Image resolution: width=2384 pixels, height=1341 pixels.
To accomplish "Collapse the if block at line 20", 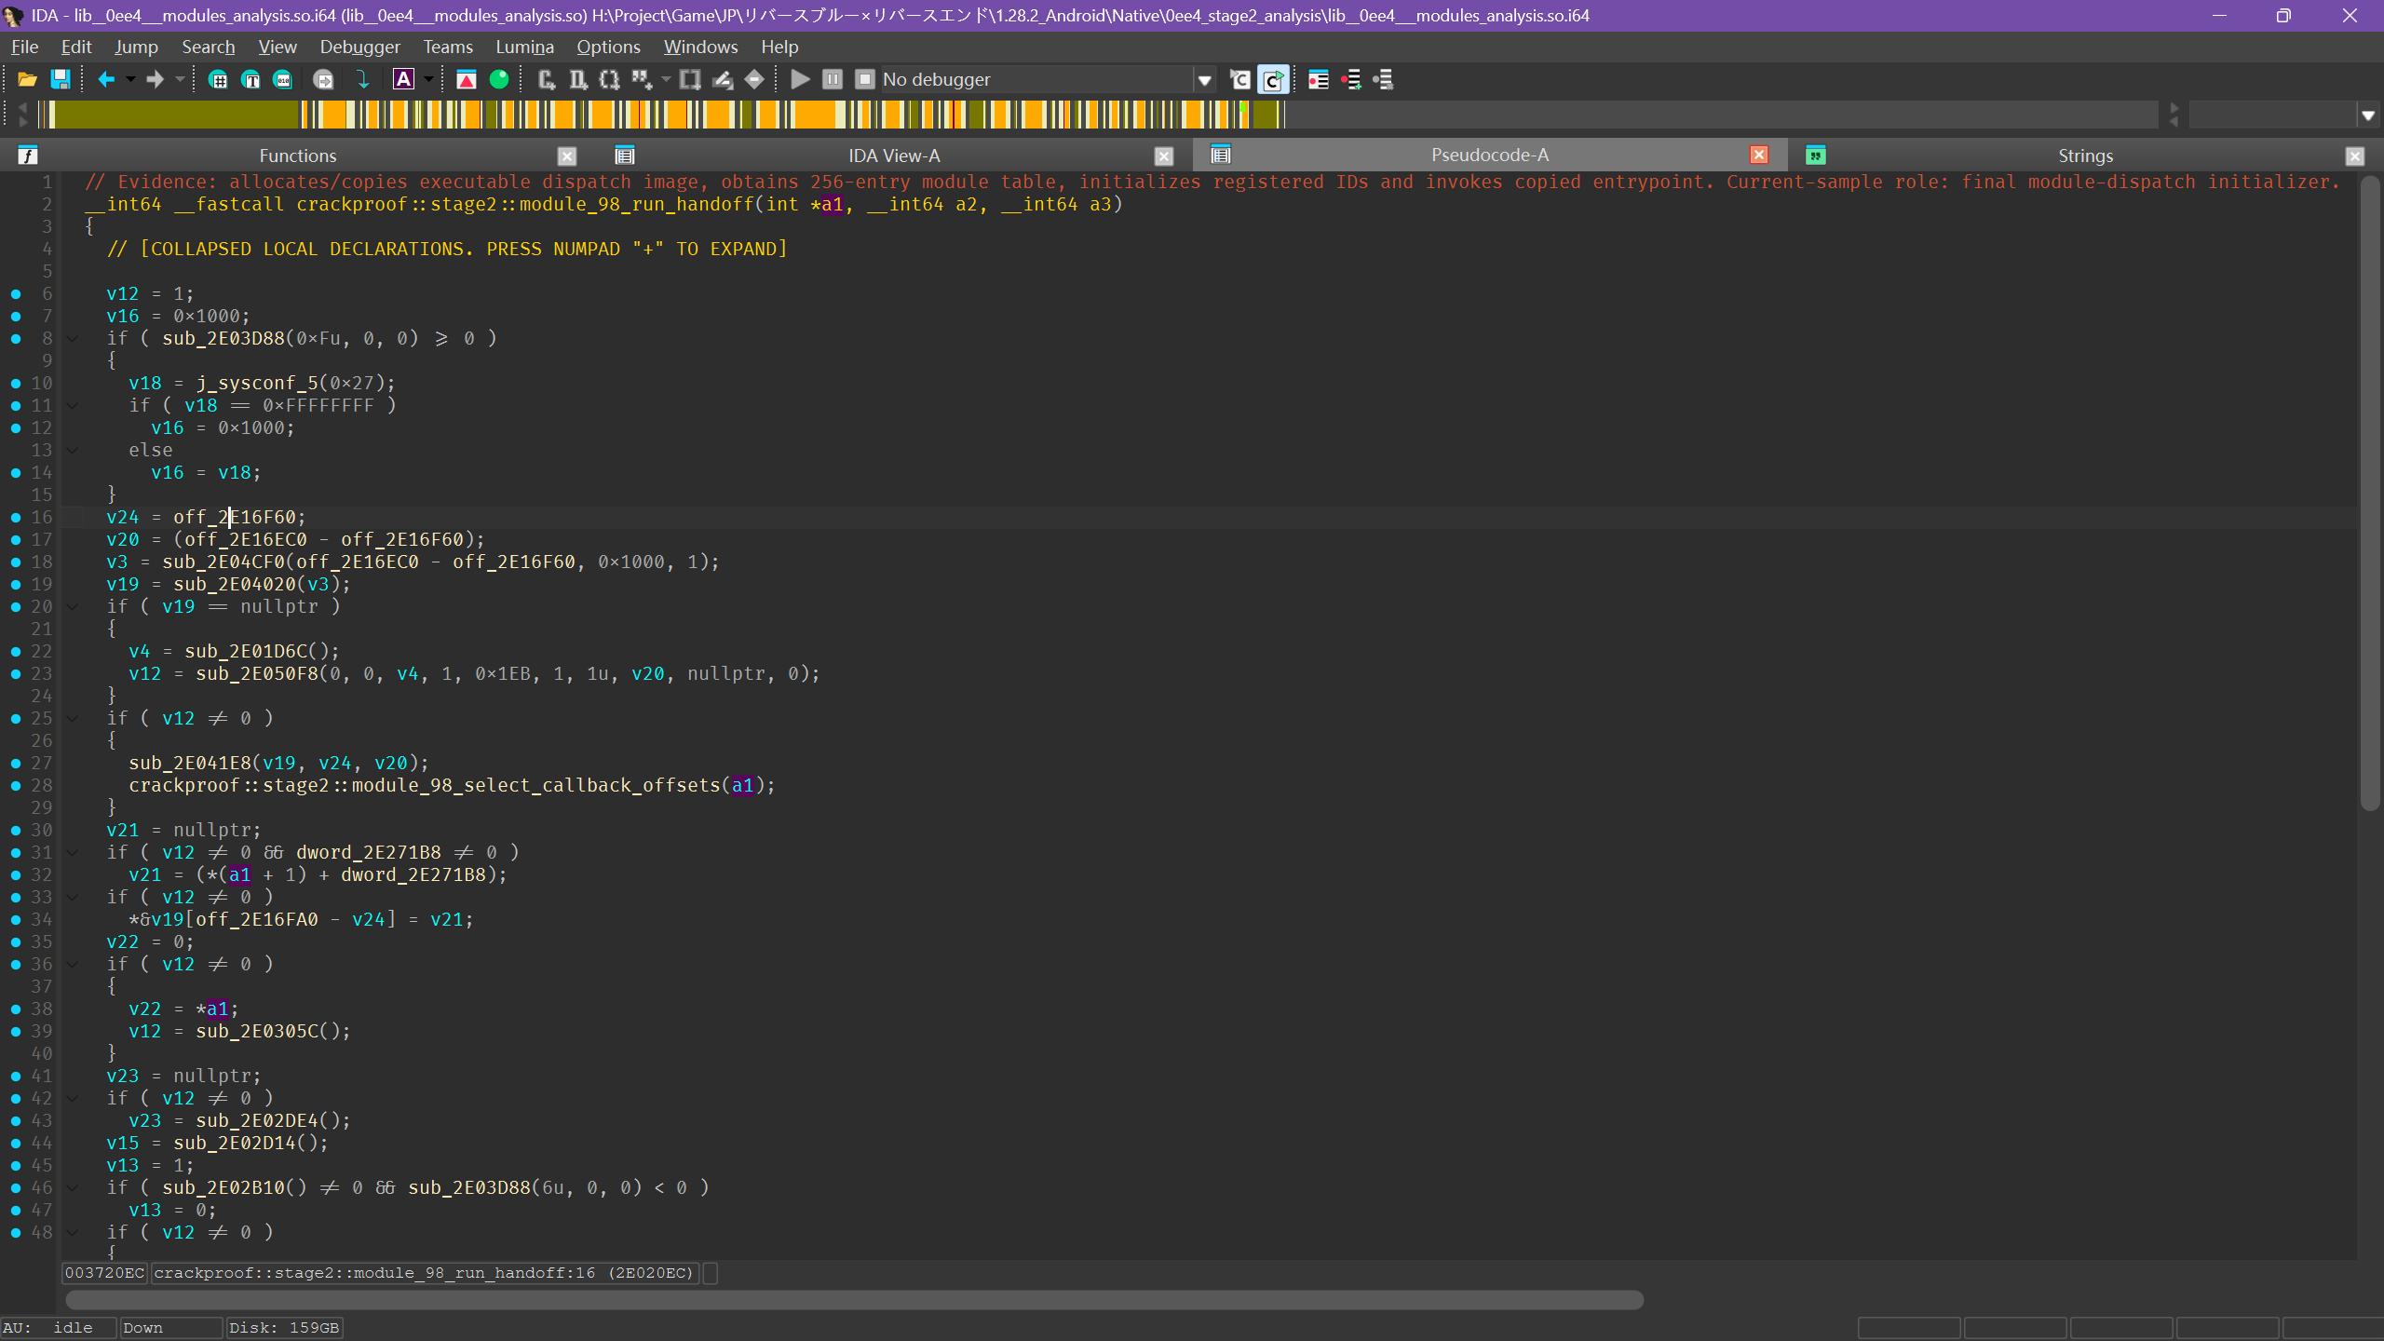I will 72,607.
